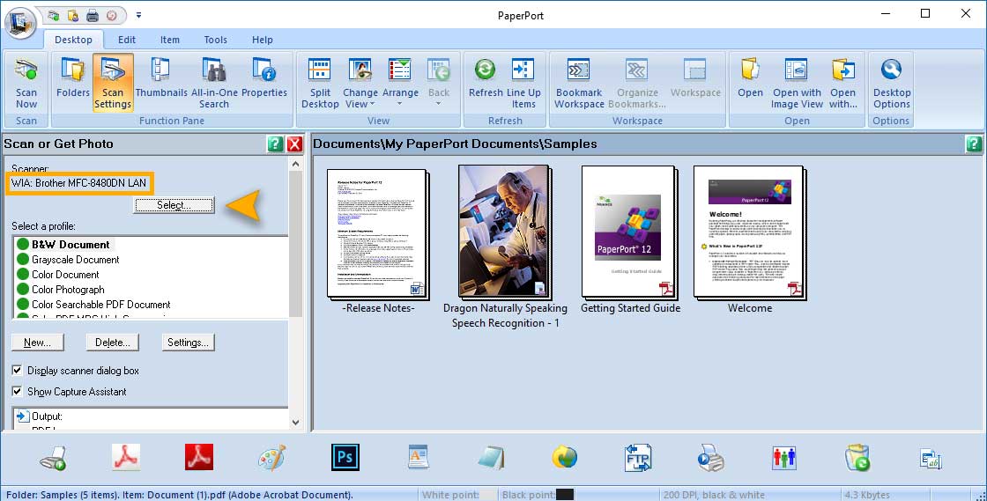Click the form typer icon at end of Send To bar
Viewport: 987px width, 501px height.
point(931,459)
